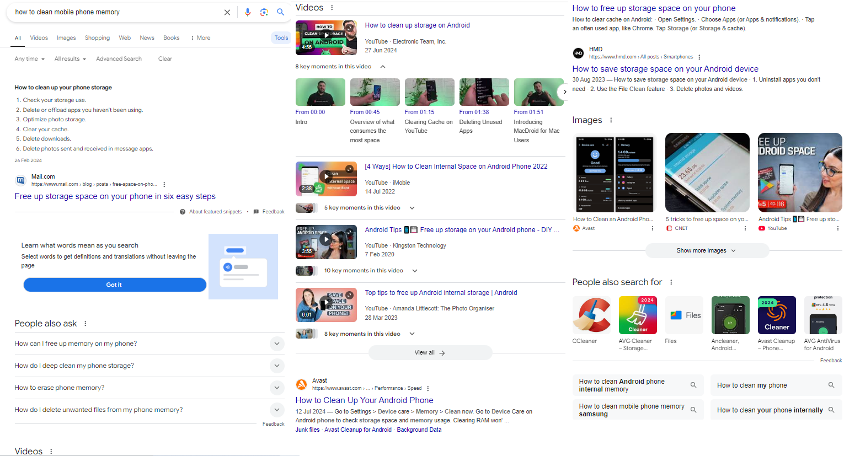Open the '[4 Ways] How to Clean Internal Space' video
844x456 pixels.
pos(456,167)
